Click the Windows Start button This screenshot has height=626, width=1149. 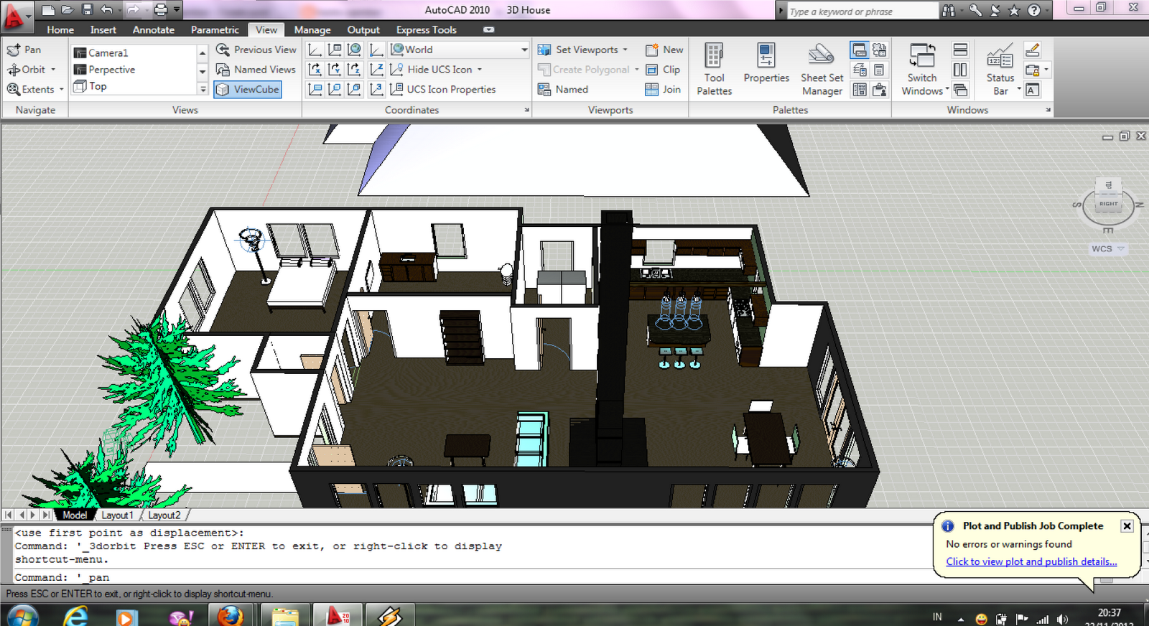21,616
